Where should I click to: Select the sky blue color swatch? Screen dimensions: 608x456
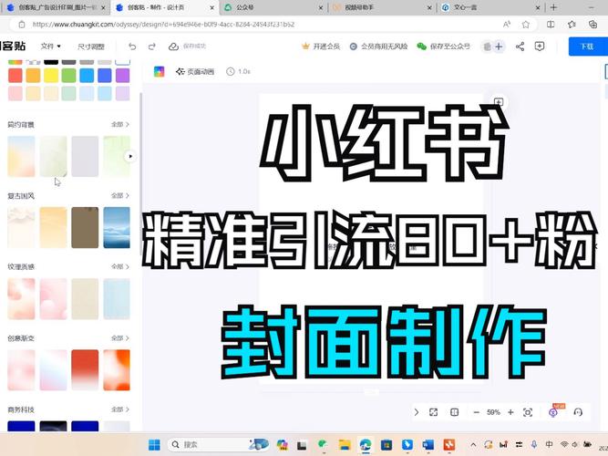[87, 76]
